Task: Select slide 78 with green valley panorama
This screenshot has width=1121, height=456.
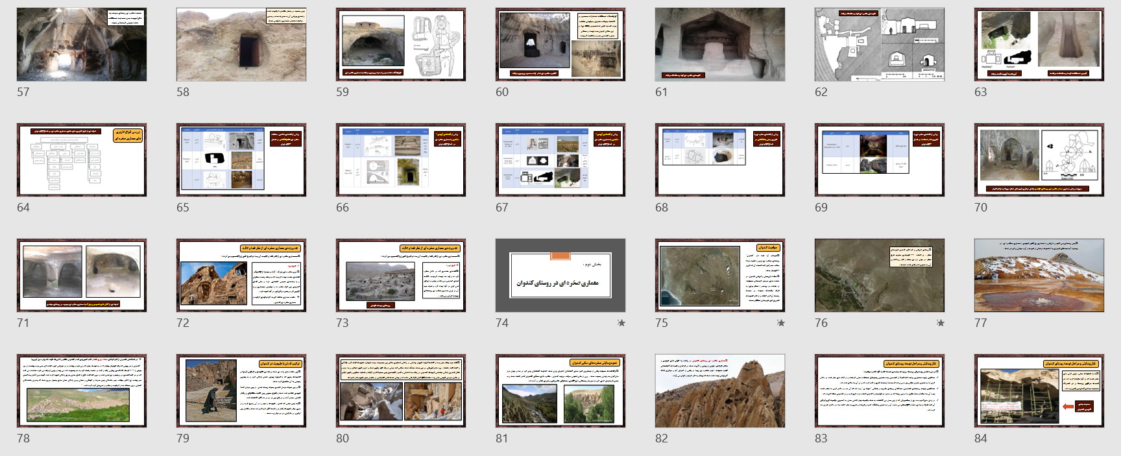Action: click(82, 391)
